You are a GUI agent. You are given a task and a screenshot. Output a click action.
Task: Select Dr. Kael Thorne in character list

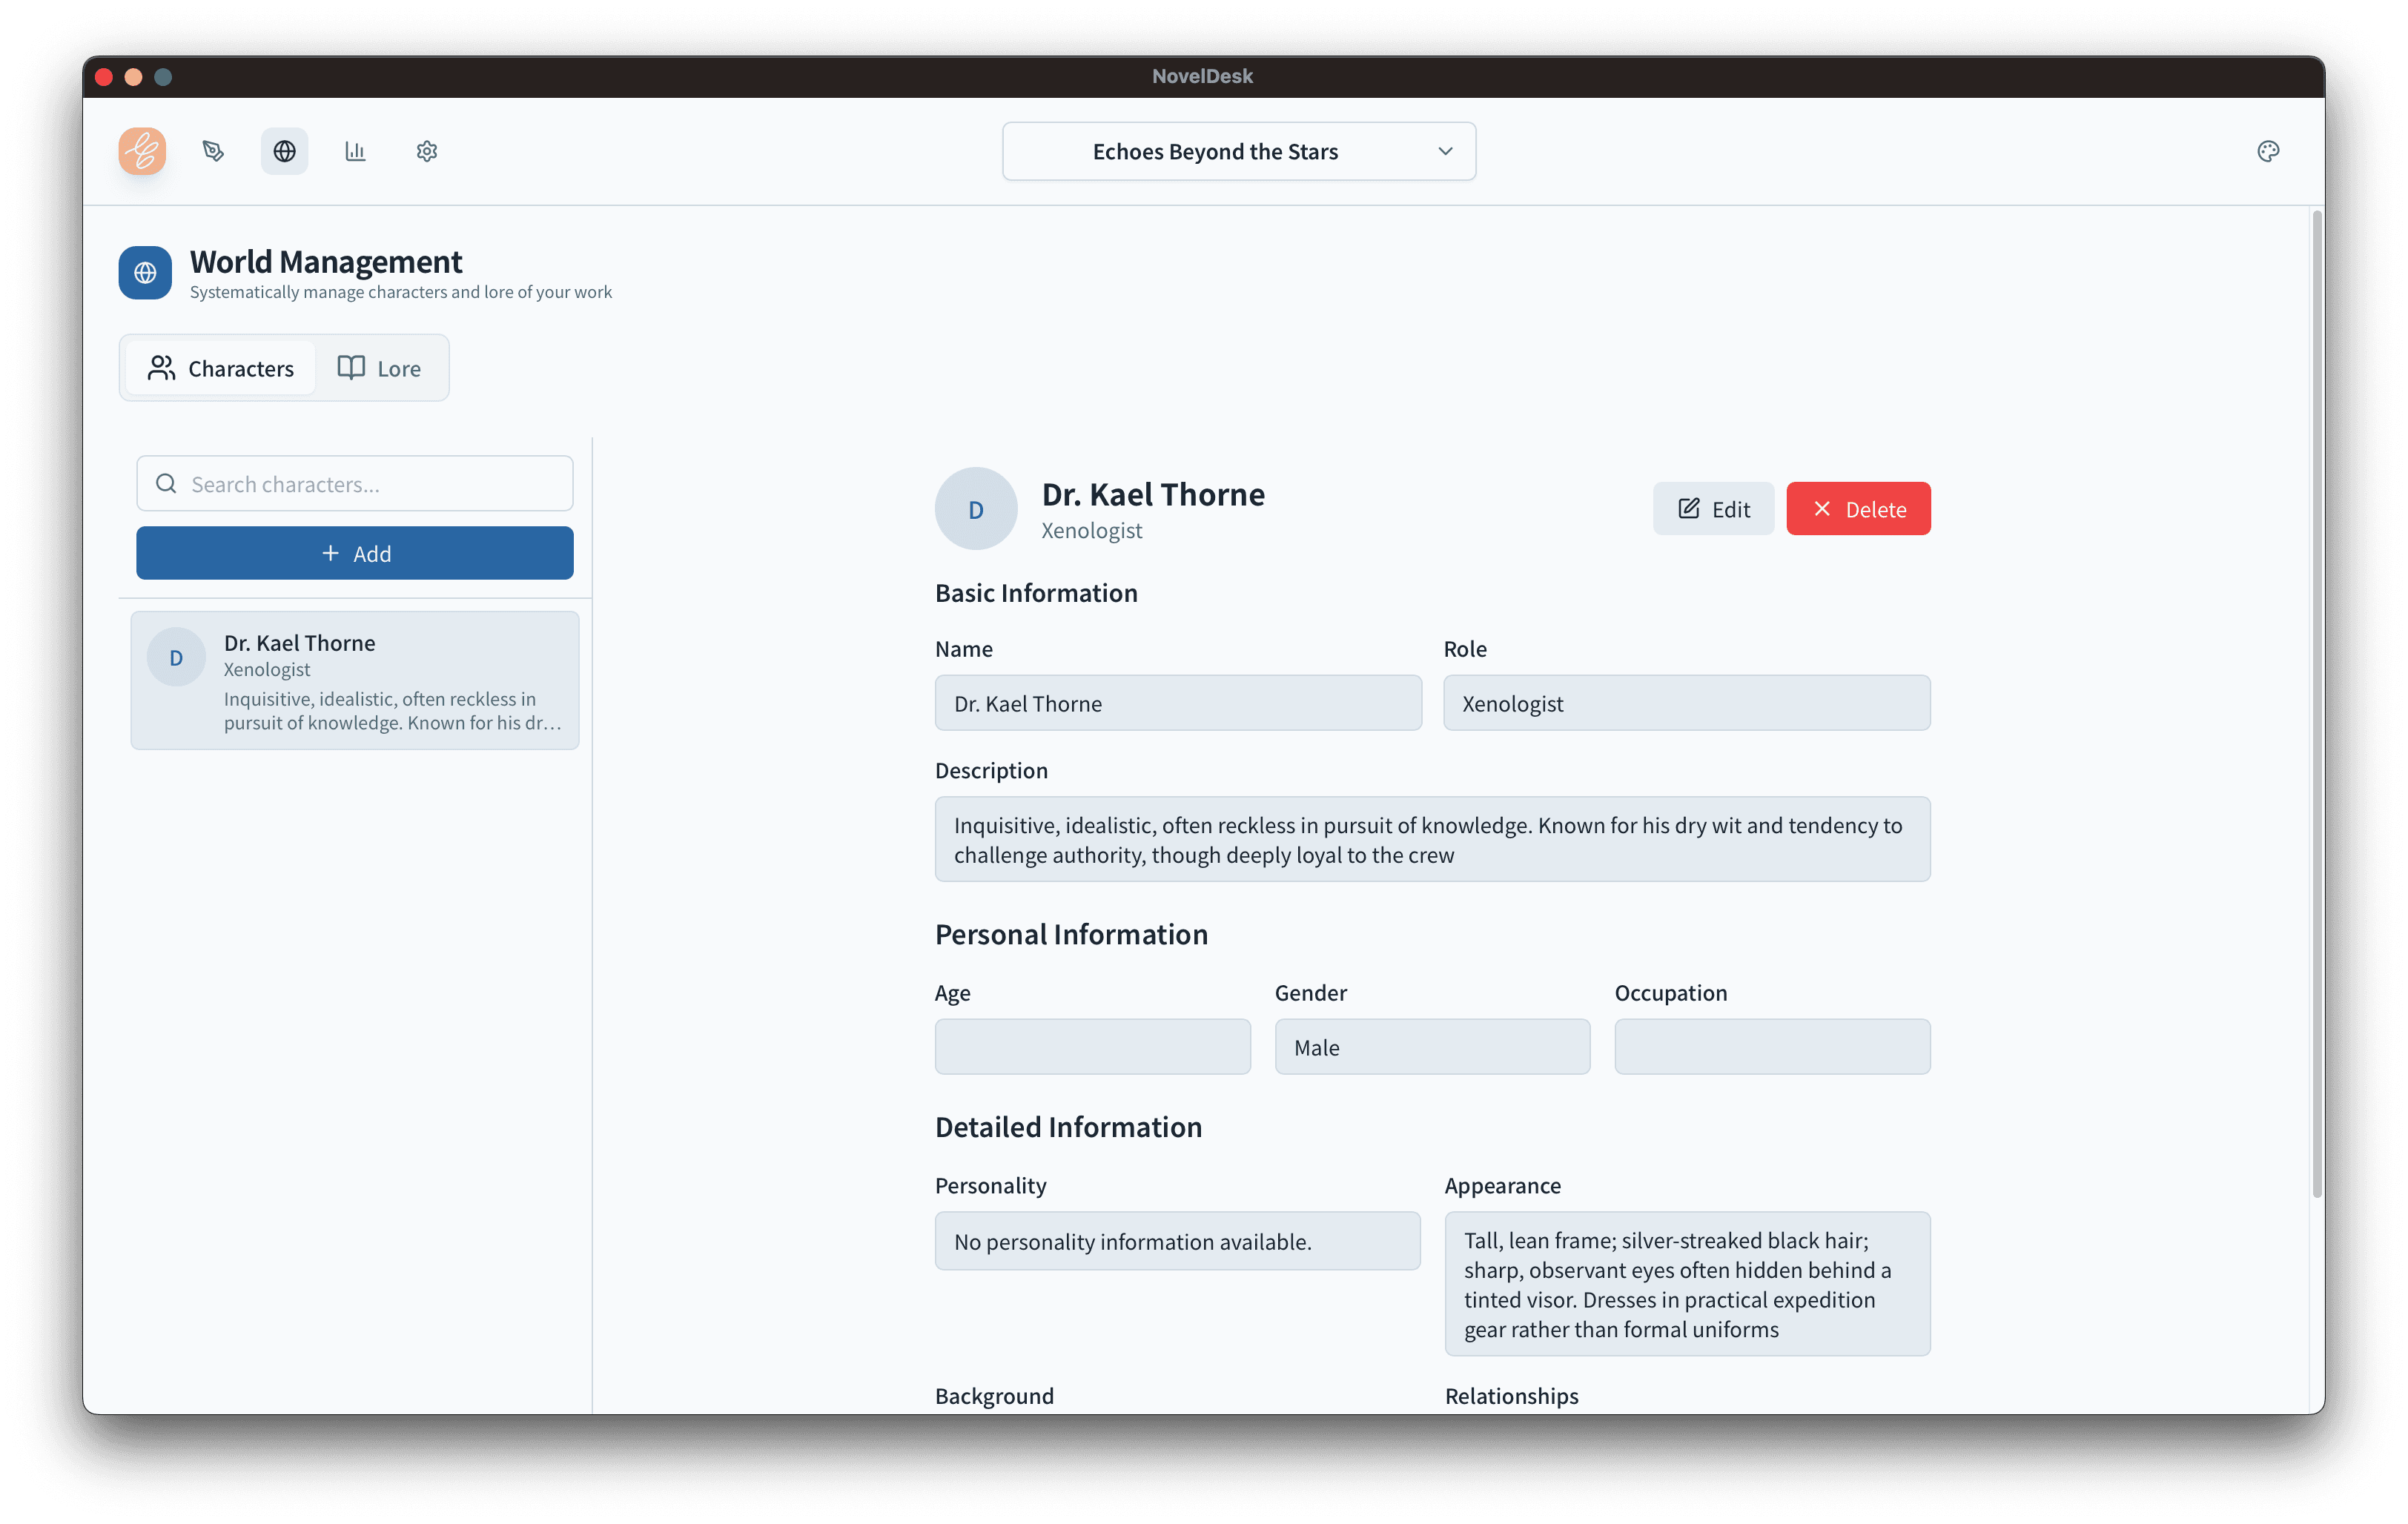(355, 680)
